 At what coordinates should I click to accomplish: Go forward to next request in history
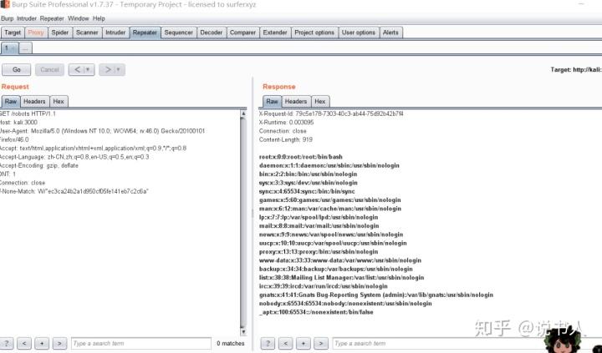point(108,70)
